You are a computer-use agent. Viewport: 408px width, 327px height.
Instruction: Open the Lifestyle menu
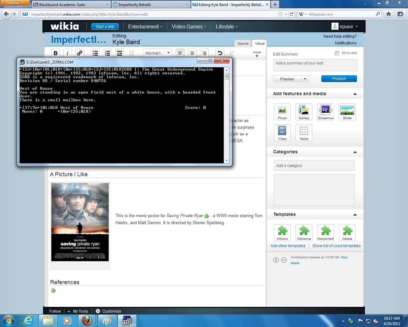[x=227, y=27]
